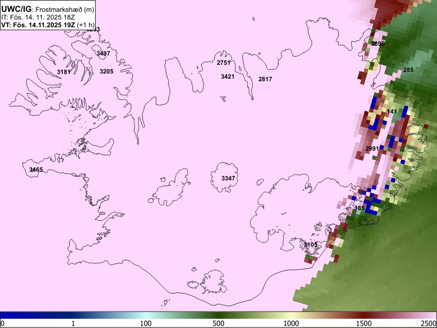
Task: Click the value 2817 on the map
Action: click(265, 79)
